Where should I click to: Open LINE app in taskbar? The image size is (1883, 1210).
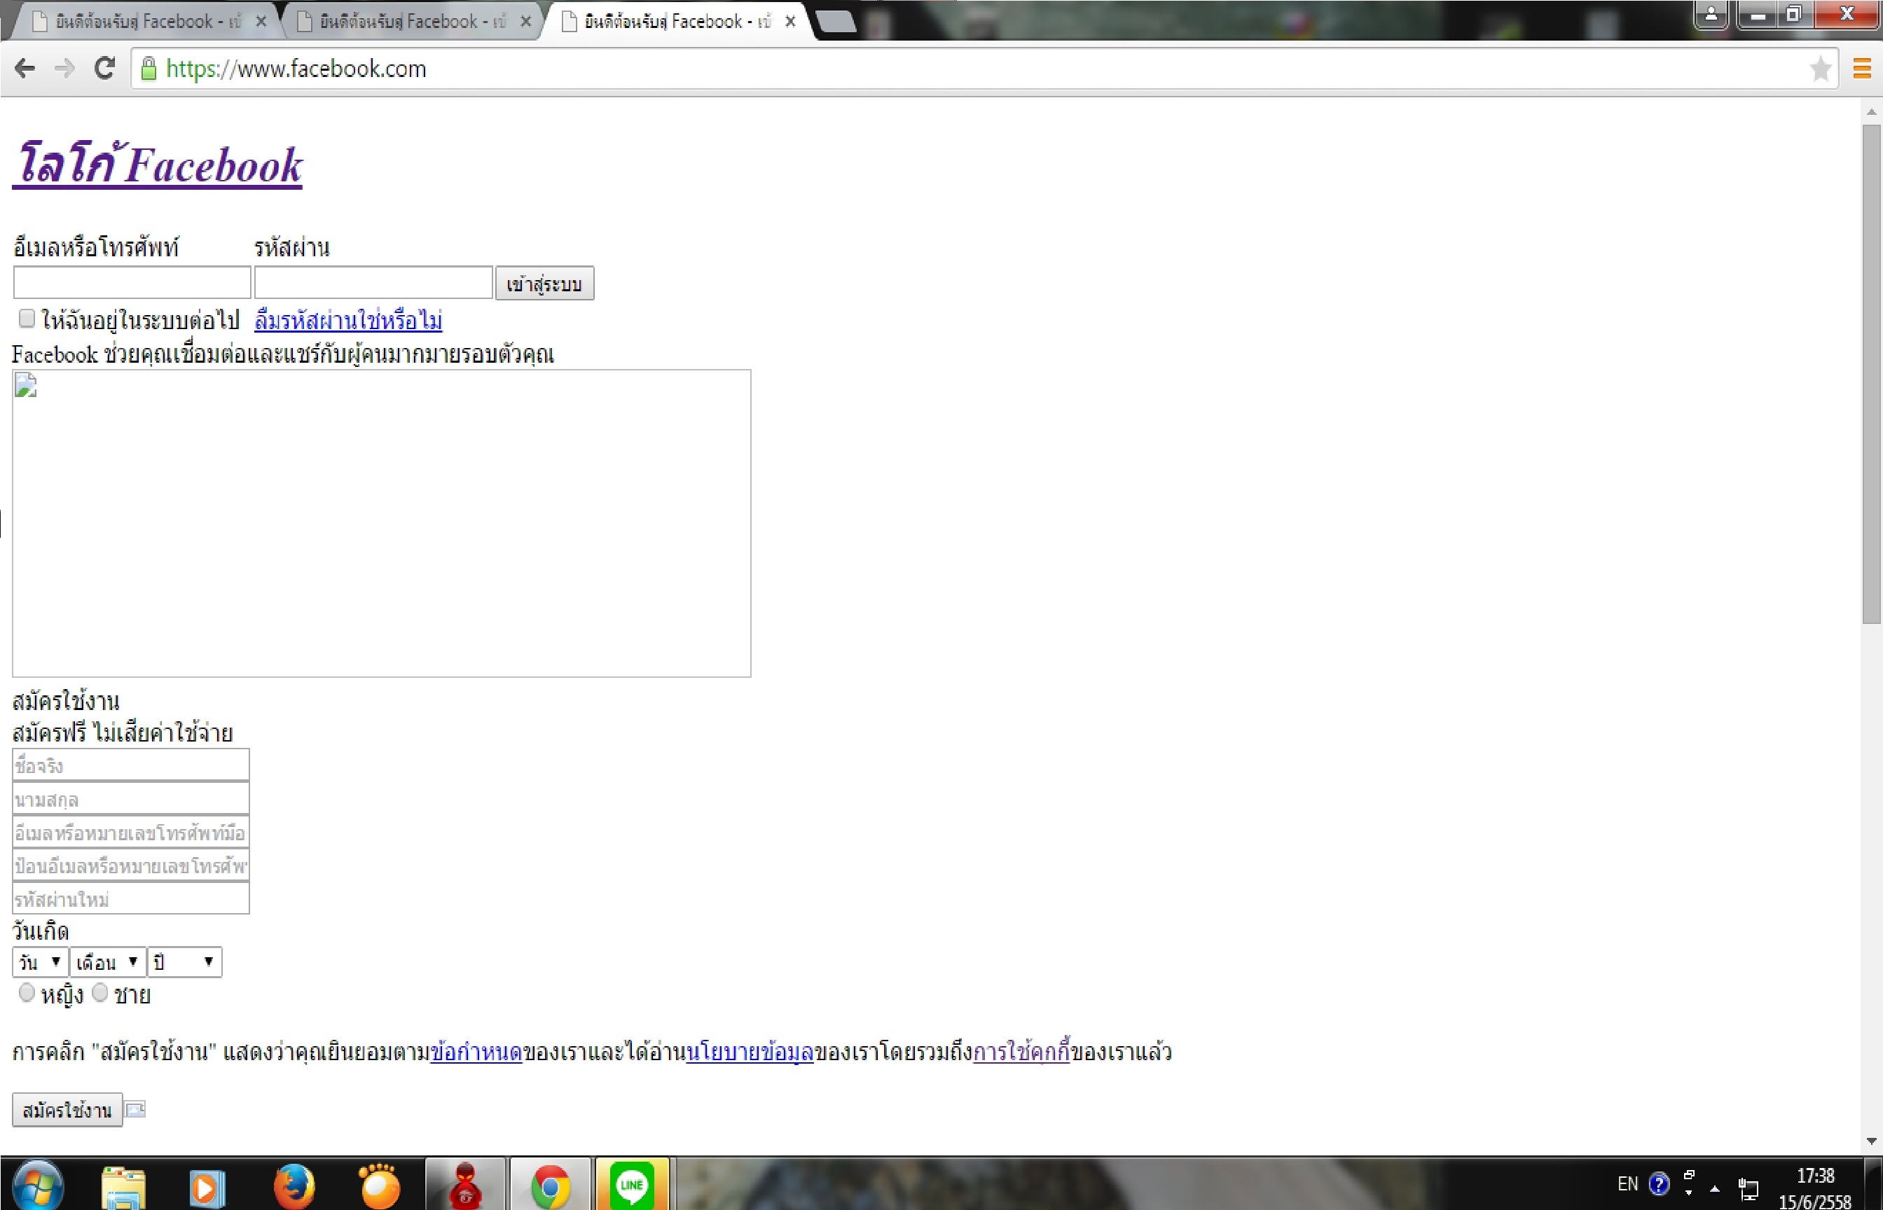[632, 1185]
